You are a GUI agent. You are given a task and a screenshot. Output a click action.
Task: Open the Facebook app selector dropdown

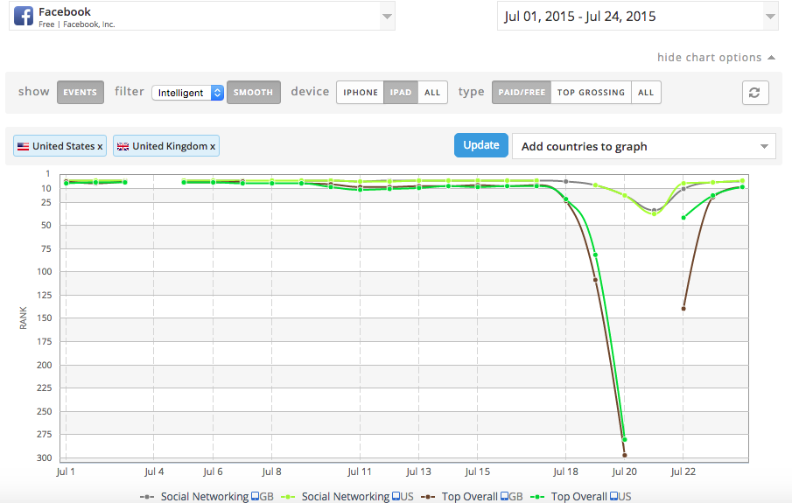click(386, 17)
